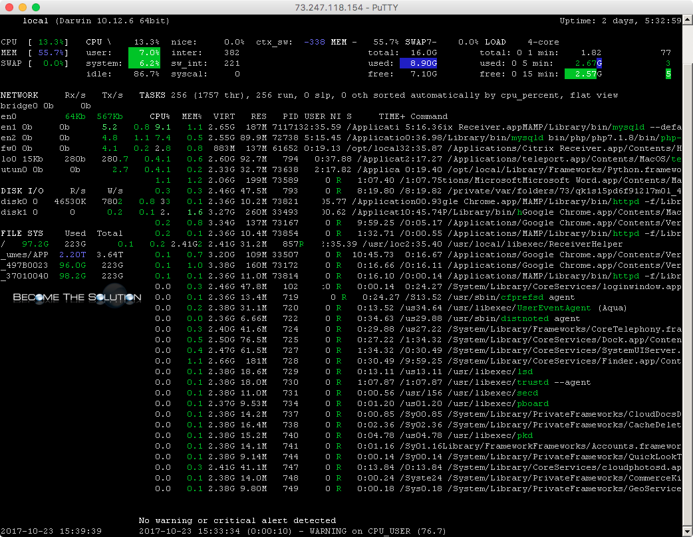
Task: Click the red close window button
Action: pyautogui.click(x=9, y=7)
